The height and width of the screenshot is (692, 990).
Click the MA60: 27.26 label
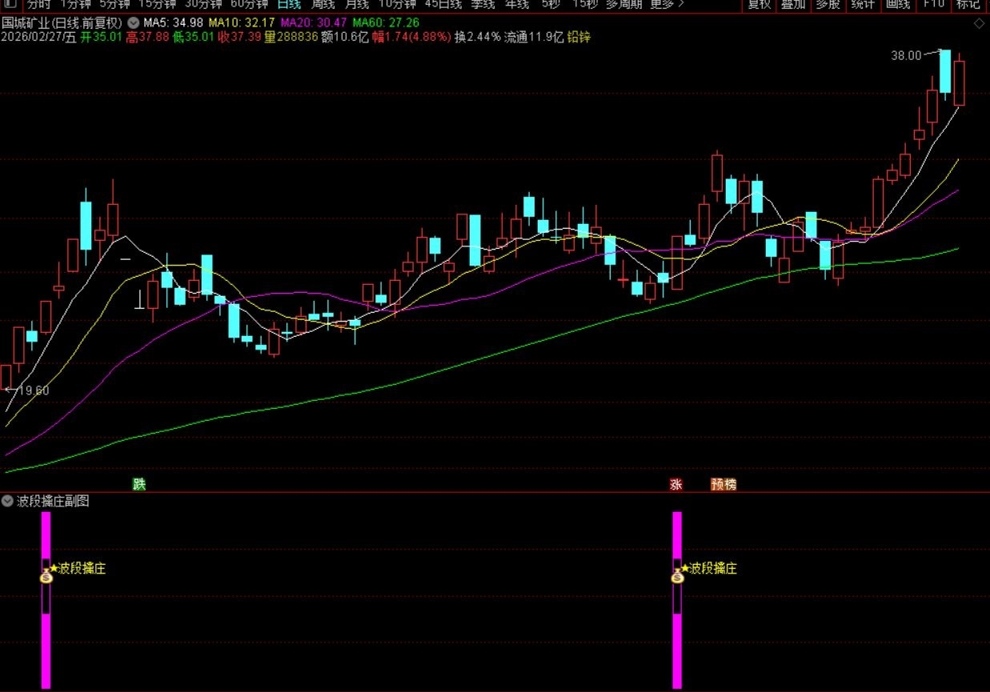[x=386, y=23]
